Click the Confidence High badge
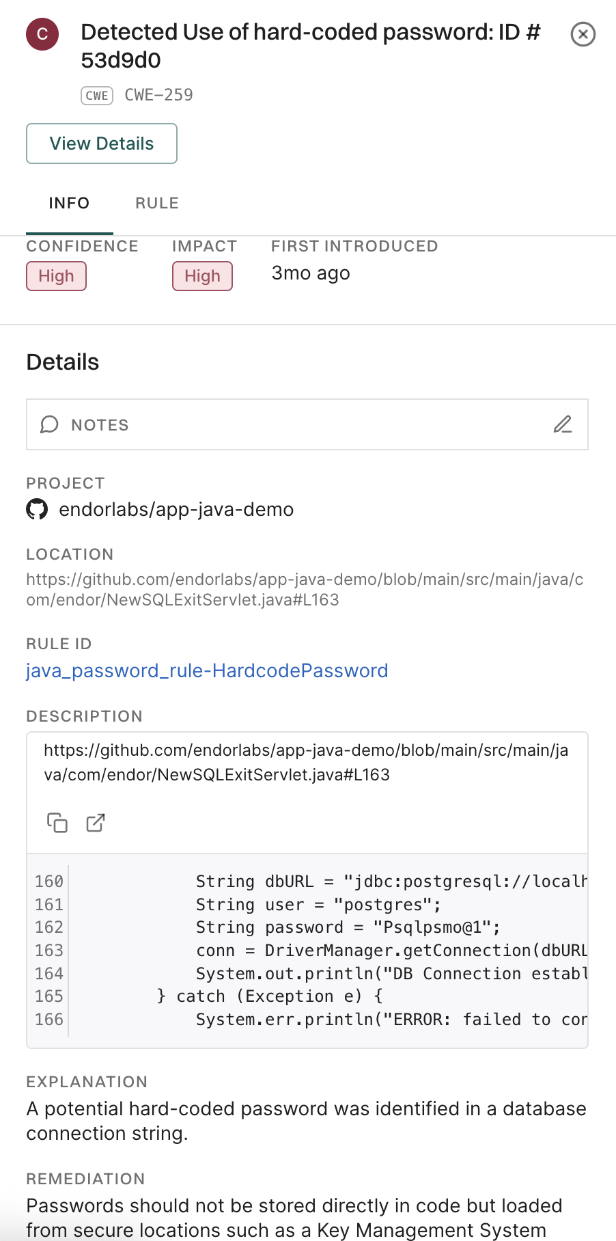This screenshot has height=1241, width=616. pyautogui.click(x=56, y=276)
